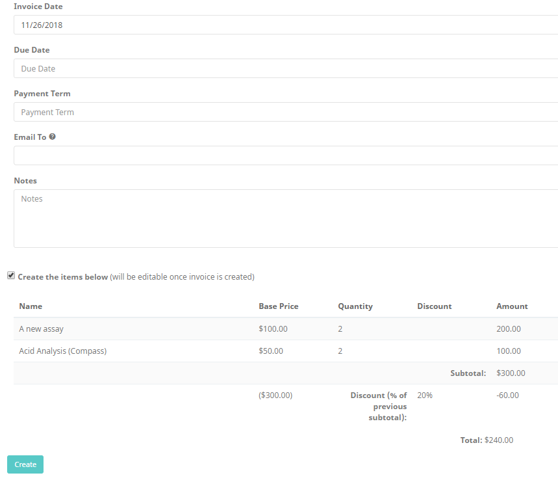Uncheck the Create the items below checkbox

[11, 276]
